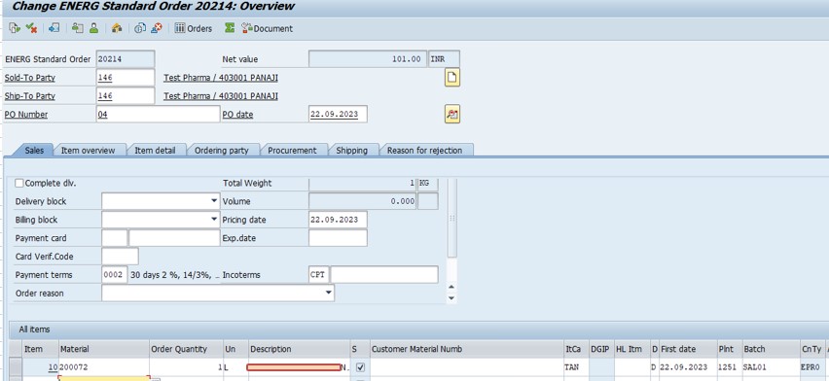Switch to the Sales tab
This screenshot has height=381, width=829.
click(x=34, y=150)
